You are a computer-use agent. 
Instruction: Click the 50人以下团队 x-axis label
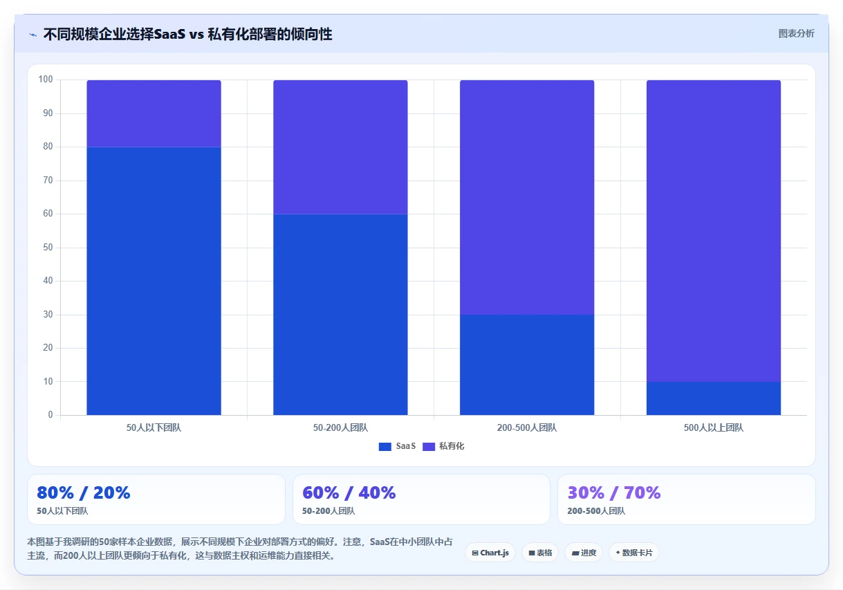pos(154,428)
